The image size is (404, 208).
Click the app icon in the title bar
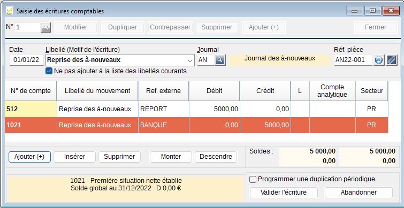(10, 11)
